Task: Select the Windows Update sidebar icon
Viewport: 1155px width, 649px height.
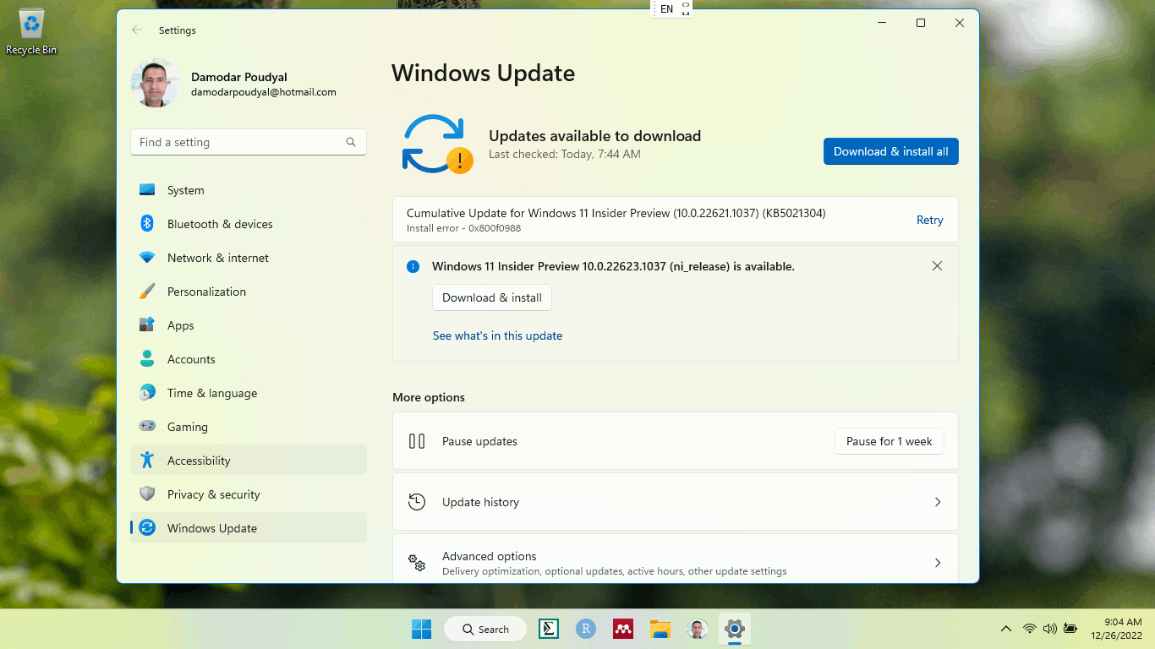Action: pyautogui.click(x=147, y=528)
